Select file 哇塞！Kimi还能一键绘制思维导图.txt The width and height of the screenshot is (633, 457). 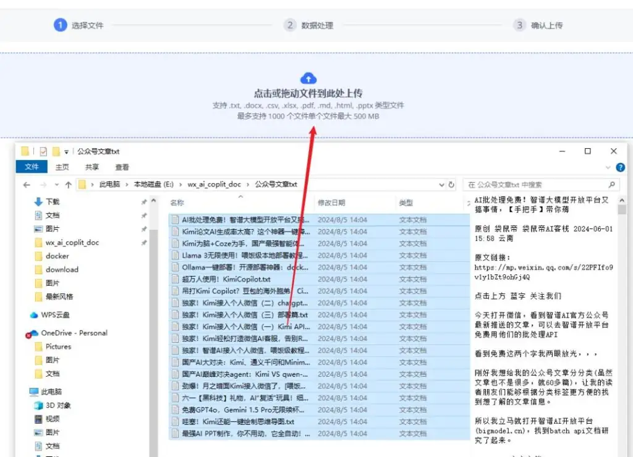point(319,422)
